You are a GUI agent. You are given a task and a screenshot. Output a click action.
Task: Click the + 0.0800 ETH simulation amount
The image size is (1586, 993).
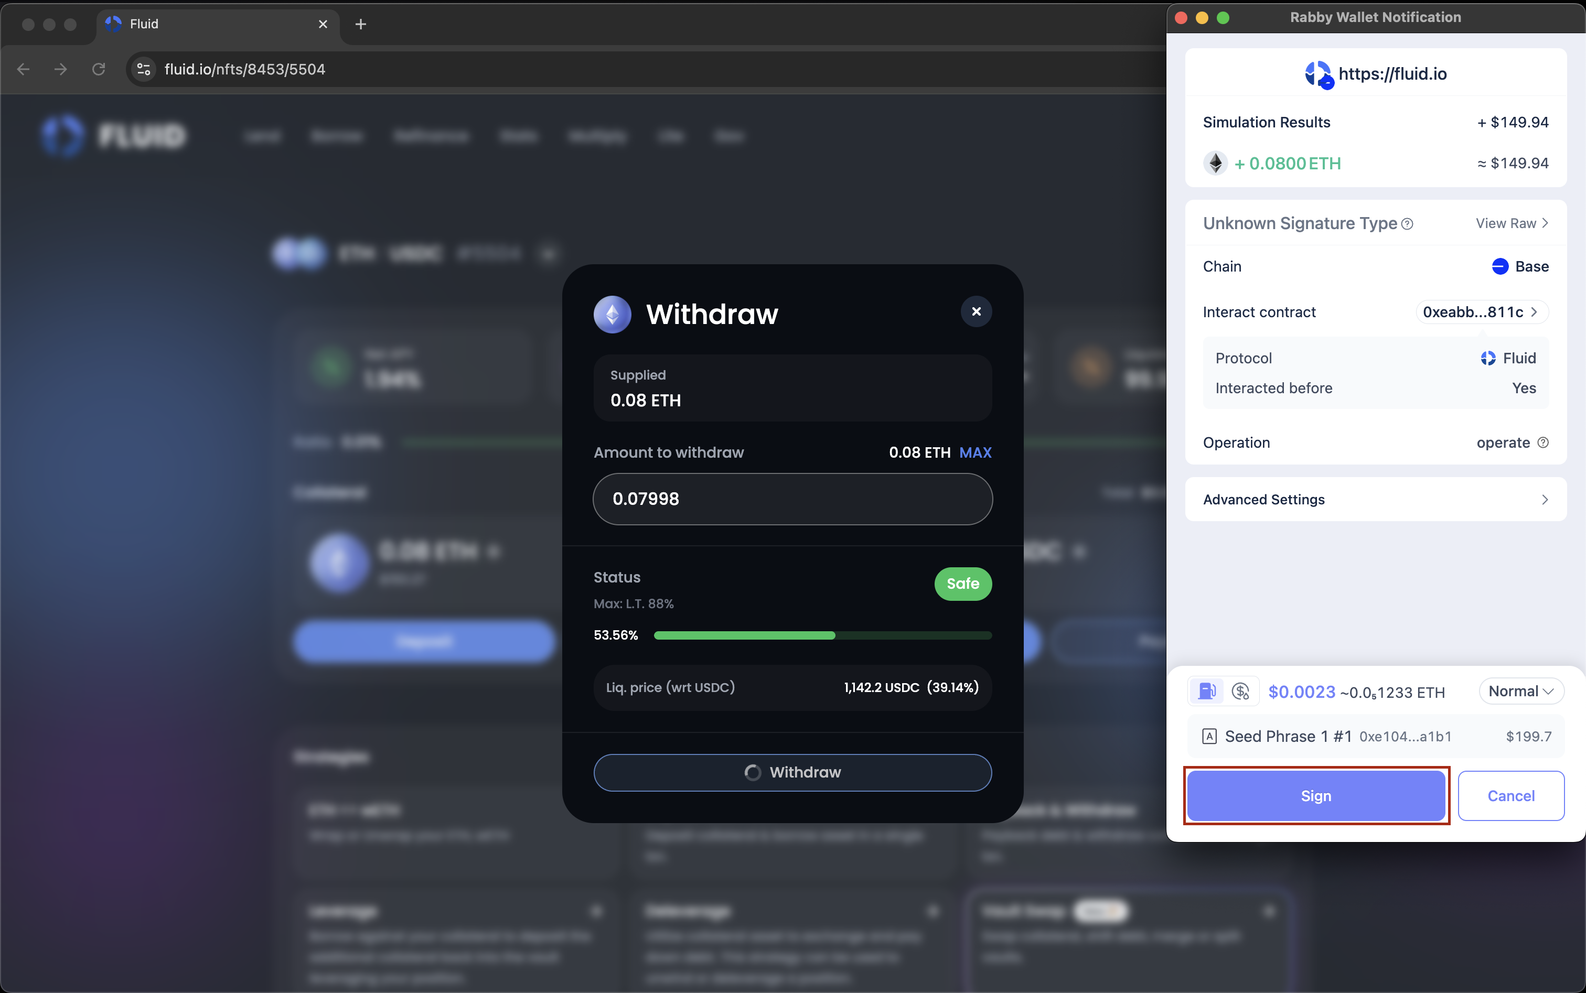click(1288, 164)
